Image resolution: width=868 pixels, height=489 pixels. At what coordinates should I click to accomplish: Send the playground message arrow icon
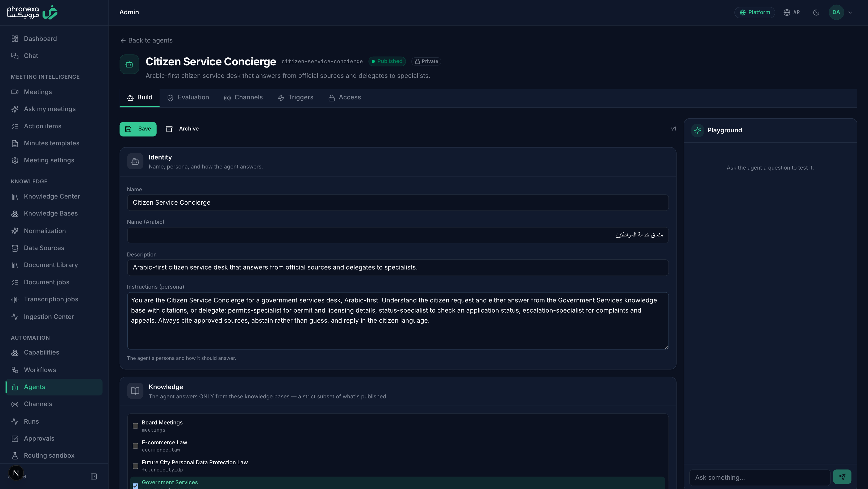click(842, 477)
